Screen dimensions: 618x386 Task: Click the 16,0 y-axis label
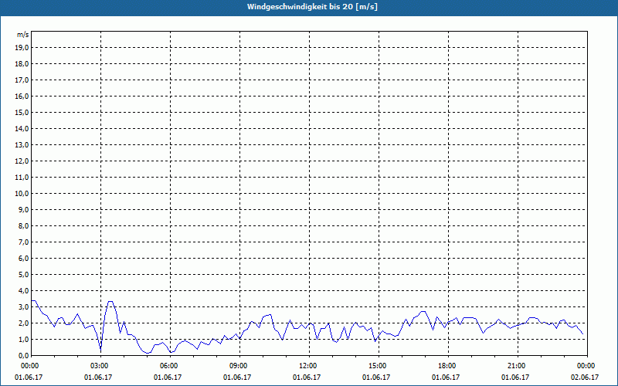(22, 96)
